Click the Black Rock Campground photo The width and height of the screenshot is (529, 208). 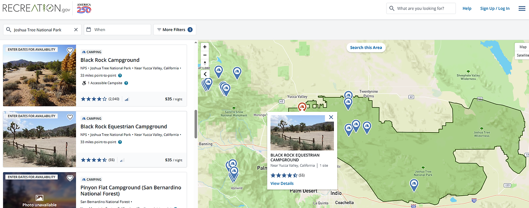coord(40,76)
